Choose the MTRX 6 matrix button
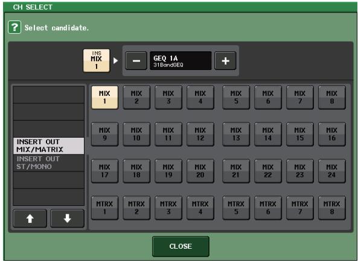Image resolution: width=358 pixels, height=262 pixels. [x=268, y=208]
